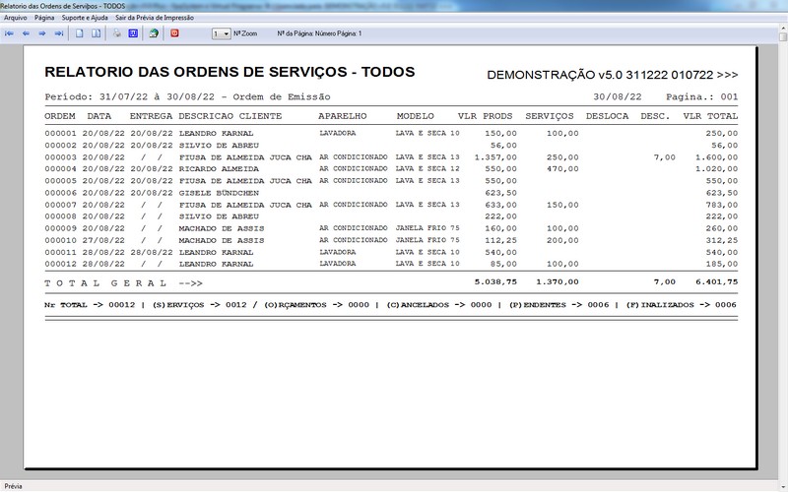Click JANELA FRIO 75 model in order 000009
788x492 pixels.
pyautogui.click(x=427, y=228)
